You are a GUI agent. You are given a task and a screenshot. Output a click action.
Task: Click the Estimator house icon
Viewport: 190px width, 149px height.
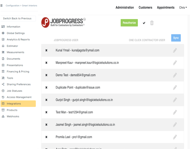click(3, 46)
